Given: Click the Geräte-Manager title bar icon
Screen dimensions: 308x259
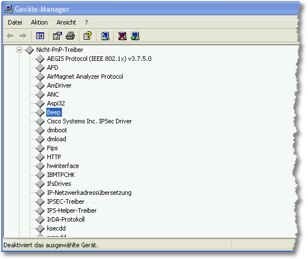Looking at the screenshot, I should pos(8,9).
